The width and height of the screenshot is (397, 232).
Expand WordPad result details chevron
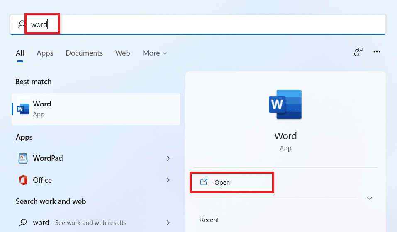pyautogui.click(x=168, y=158)
